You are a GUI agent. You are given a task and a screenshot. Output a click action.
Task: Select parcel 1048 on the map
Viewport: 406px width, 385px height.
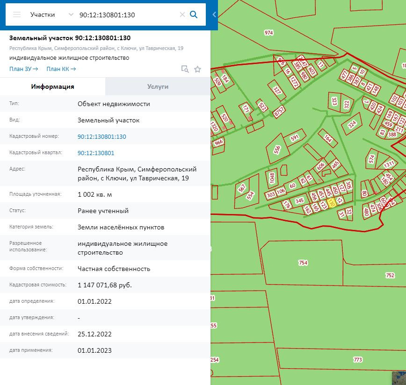[x=272, y=178]
